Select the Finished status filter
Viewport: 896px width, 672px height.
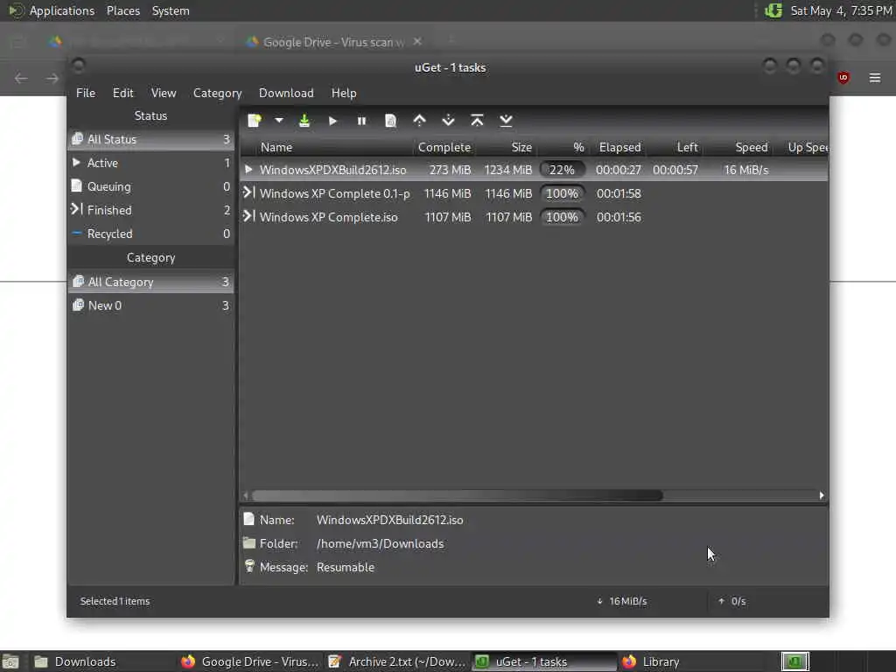coord(150,210)
